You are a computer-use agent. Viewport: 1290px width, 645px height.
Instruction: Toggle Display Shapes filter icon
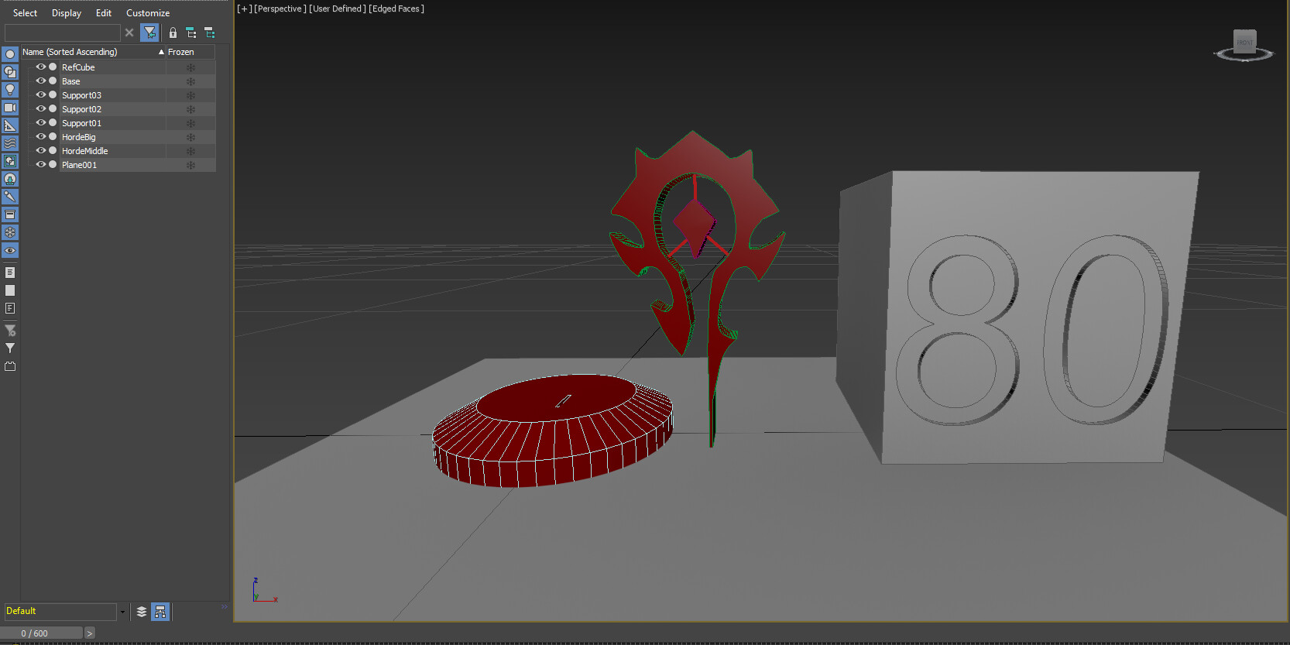[x=10, y=72]
